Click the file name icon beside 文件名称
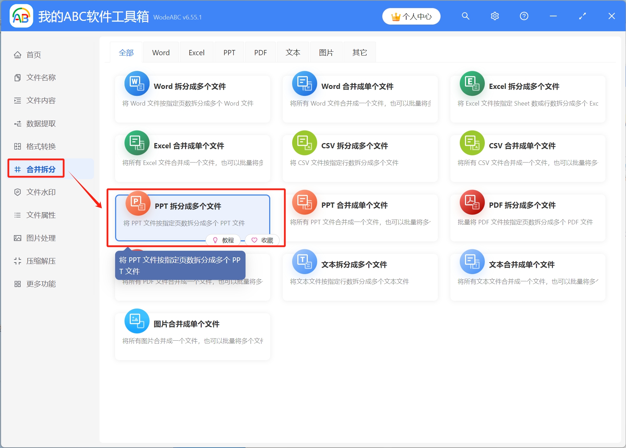The image size is (626, 448). tap(17, 78)
